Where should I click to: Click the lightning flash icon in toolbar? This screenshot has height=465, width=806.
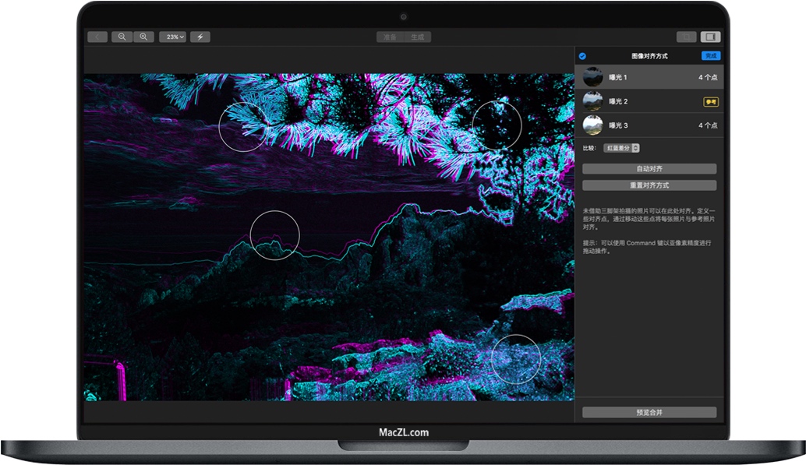pos(200,36)
